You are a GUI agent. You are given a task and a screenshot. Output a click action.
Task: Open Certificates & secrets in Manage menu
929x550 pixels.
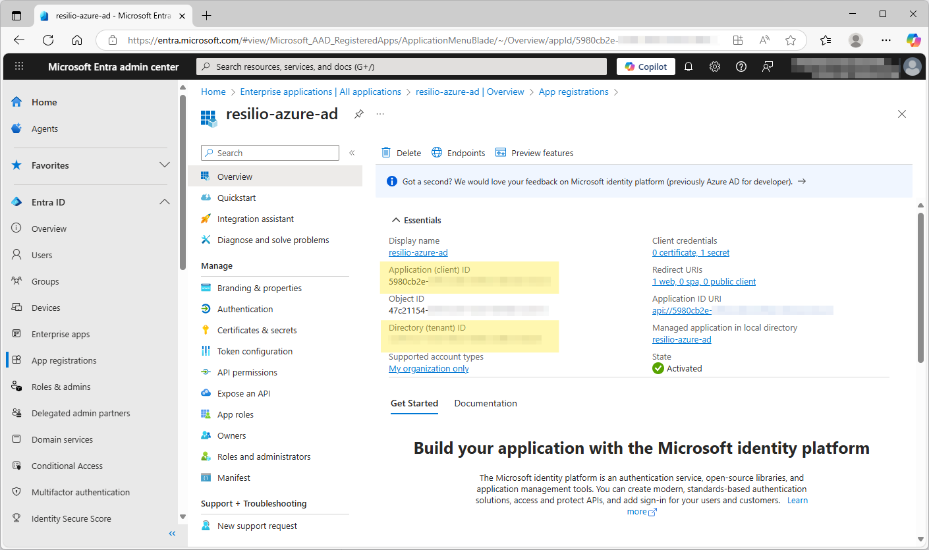(258, 330)
